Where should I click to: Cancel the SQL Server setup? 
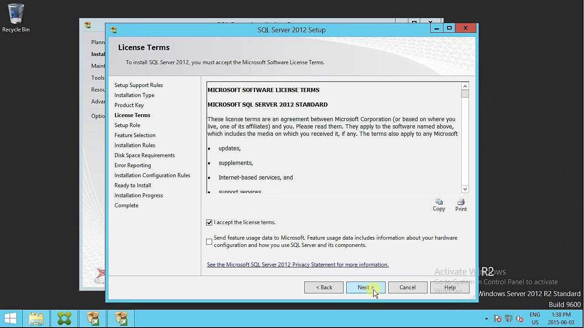(407, 287)
